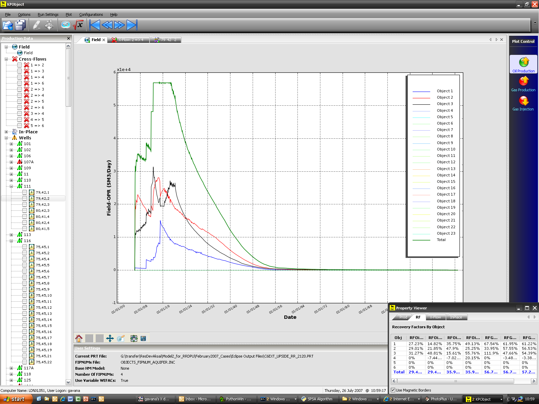Screen dimensions: 539x404
Task: Open PythonWin from the Windows taskbar
Action: 235,399
